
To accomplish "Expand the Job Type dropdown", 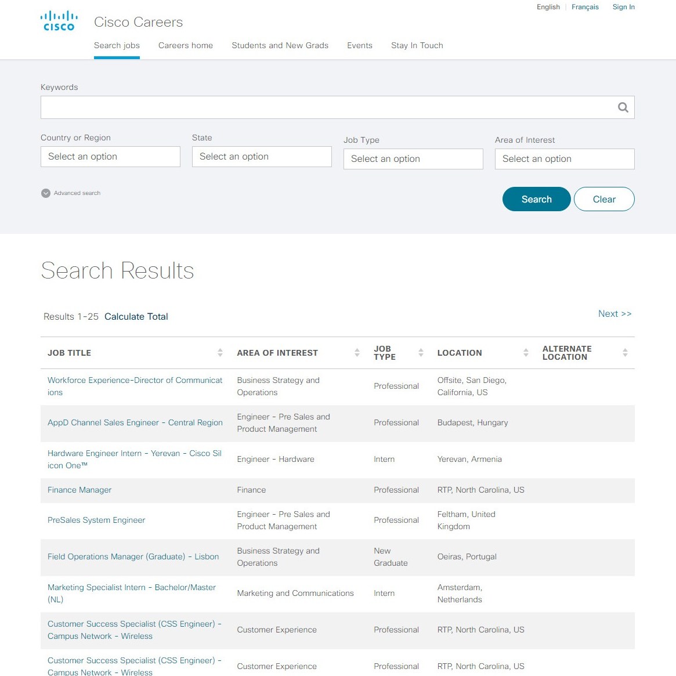I will click(x=413, y=159).
